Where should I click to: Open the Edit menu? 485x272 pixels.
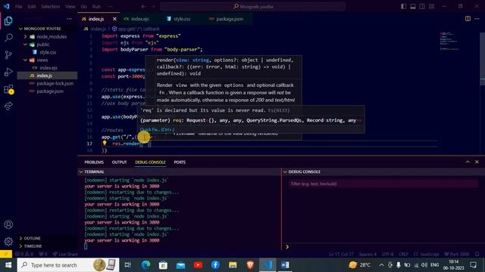point(31,7)
